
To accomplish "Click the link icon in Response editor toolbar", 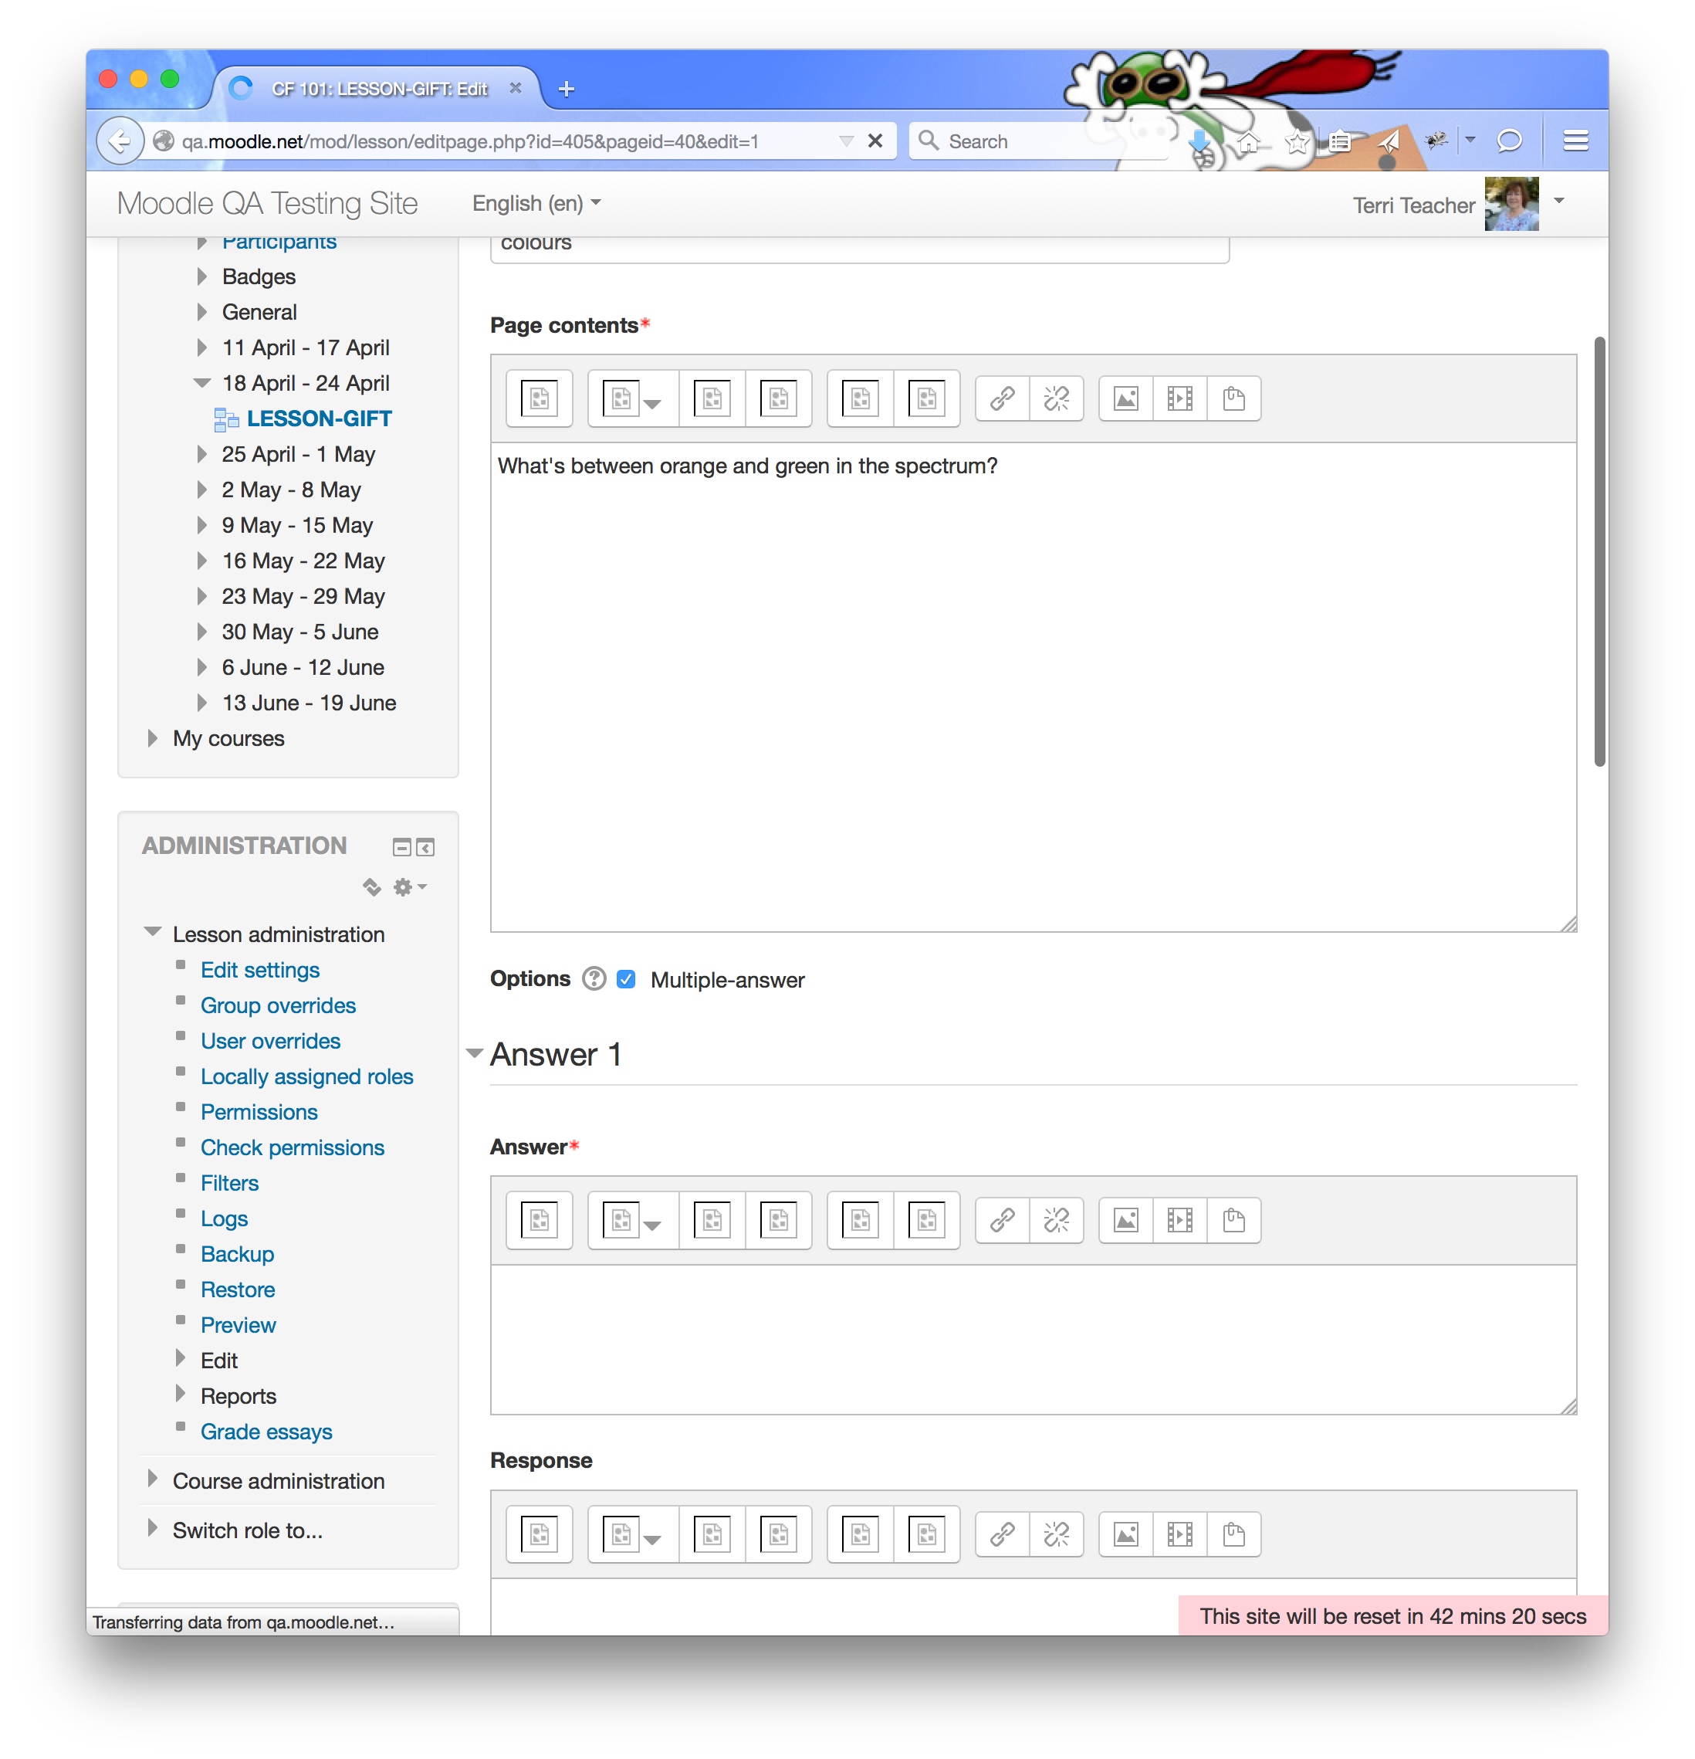I will click(x=1001, y=1534).
